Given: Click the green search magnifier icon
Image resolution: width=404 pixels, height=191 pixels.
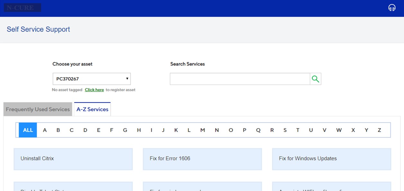Looking at the screenshot, I should click(315, 79).
